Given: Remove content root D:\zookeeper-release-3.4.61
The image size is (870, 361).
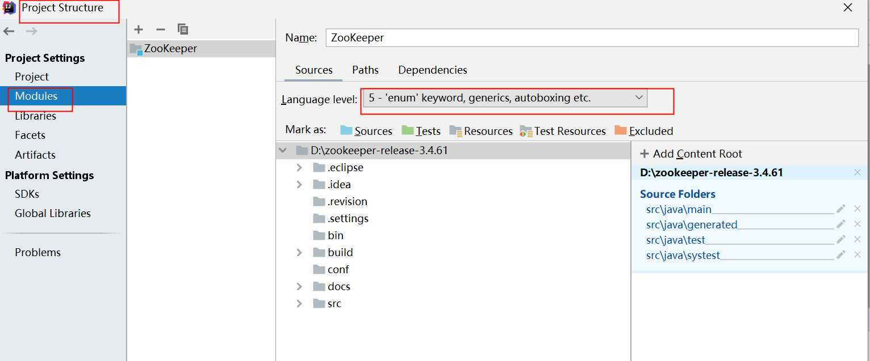Looking at the screenshot, I should 858,172.
